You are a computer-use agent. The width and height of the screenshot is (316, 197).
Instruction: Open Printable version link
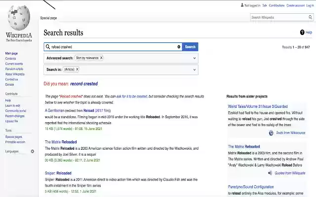tap(15, 142)
